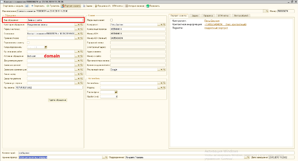Enable the Первичный клиент checkbox

(111, 20)
